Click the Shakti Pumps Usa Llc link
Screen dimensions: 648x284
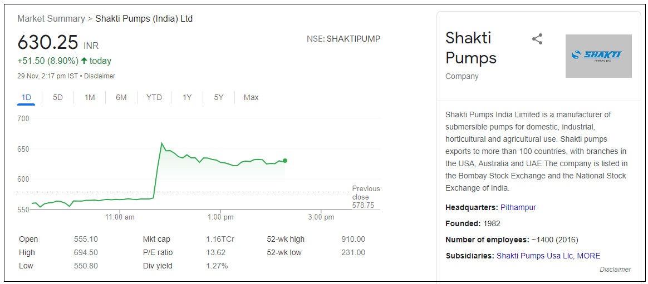(534, 256)
